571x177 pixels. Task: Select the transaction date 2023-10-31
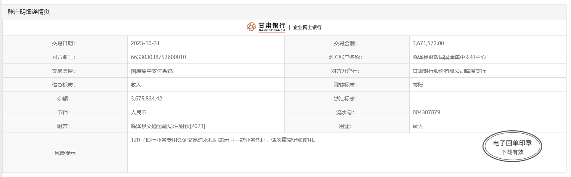point(145,43)
